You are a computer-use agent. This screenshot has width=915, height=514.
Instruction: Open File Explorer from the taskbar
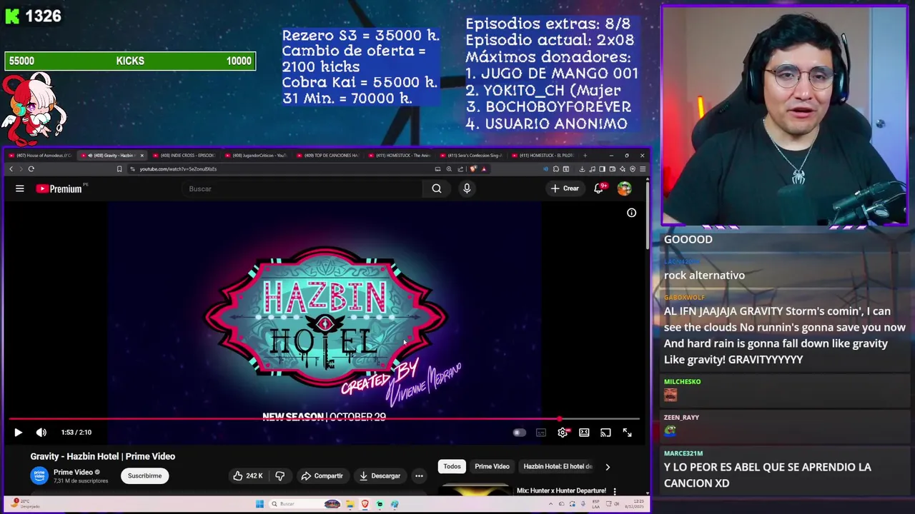[350, 504]
